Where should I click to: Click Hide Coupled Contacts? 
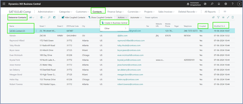73,17
